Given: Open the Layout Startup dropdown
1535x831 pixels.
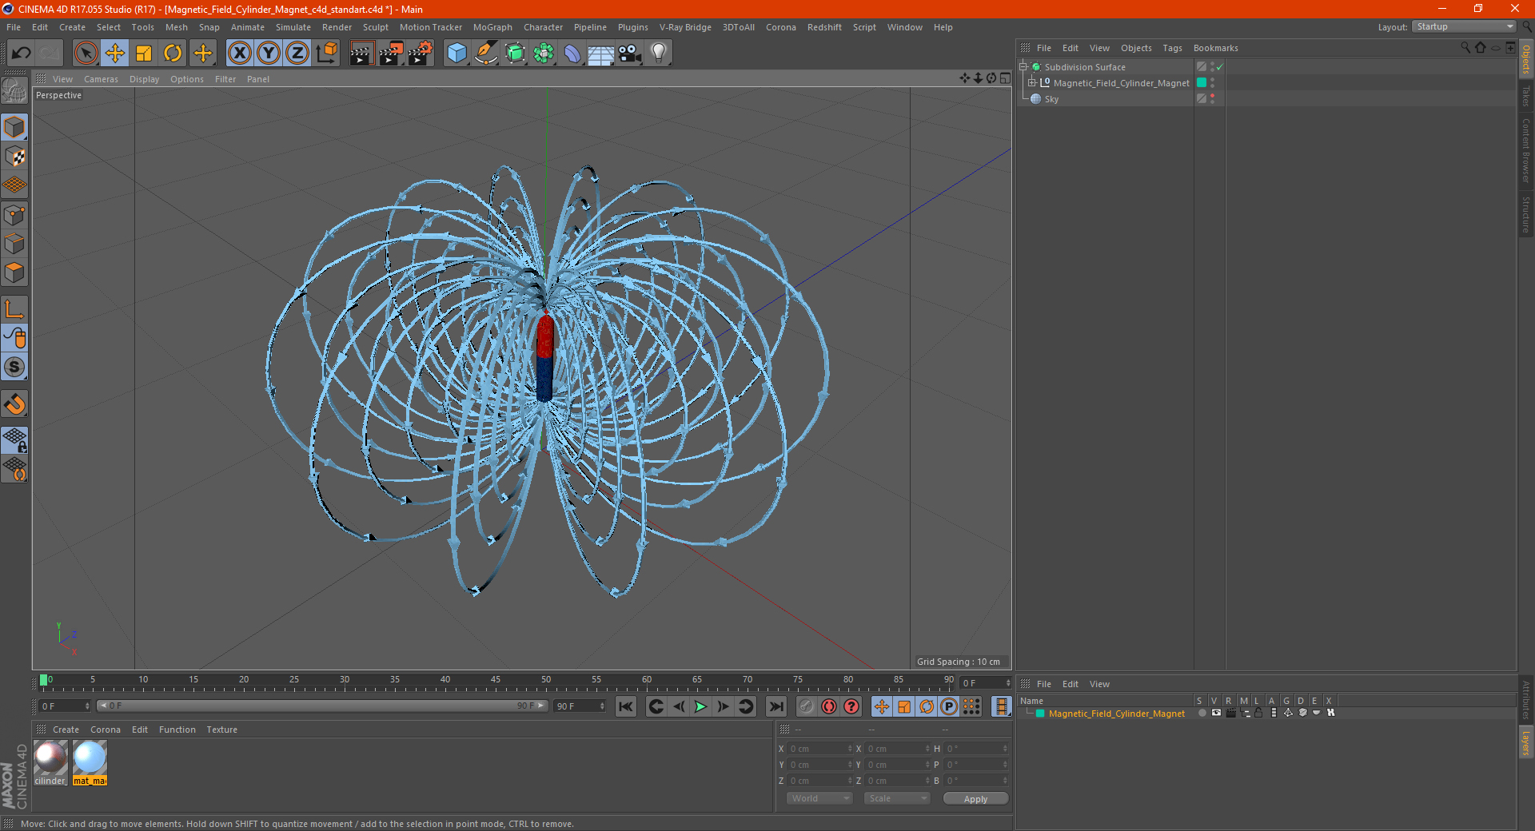Looking at the screenshot, I should (x=1464, y=26).
